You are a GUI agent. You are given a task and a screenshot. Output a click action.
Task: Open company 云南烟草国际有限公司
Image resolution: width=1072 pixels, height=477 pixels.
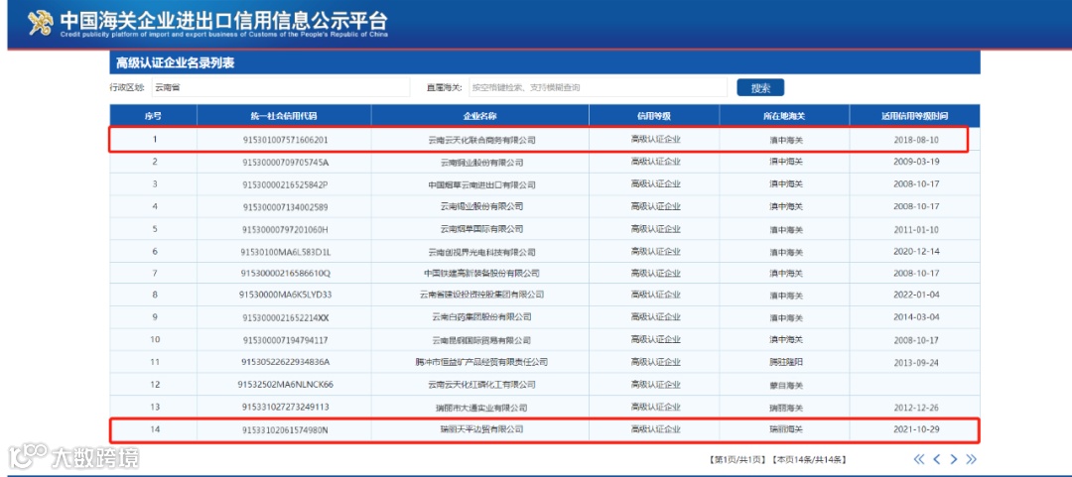tap(481, 229)
